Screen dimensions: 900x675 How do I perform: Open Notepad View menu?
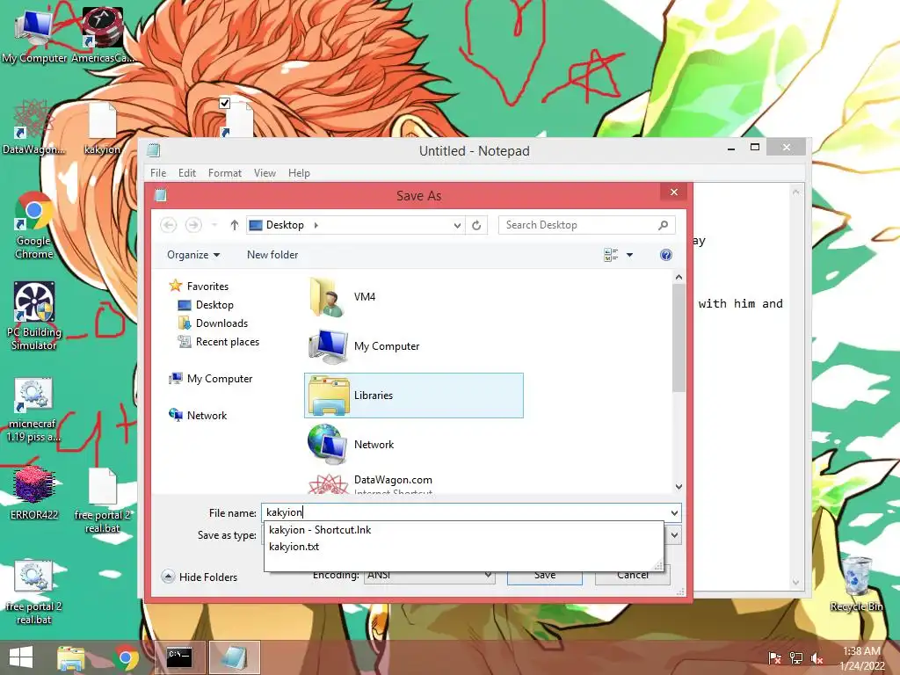tap(265, 173)
